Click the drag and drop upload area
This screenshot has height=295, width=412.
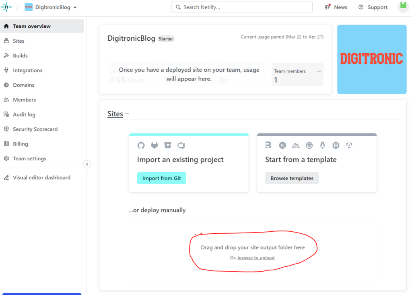[x=253, y=252]
